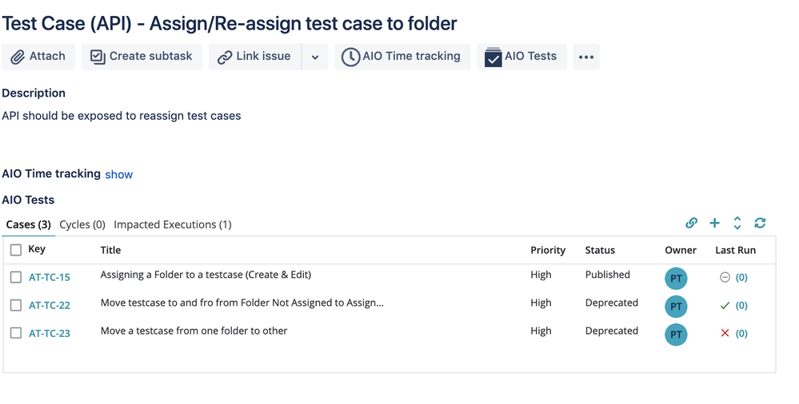
Task: Expand the Link issue dropdown arrow
Action: tap(315, 57)
